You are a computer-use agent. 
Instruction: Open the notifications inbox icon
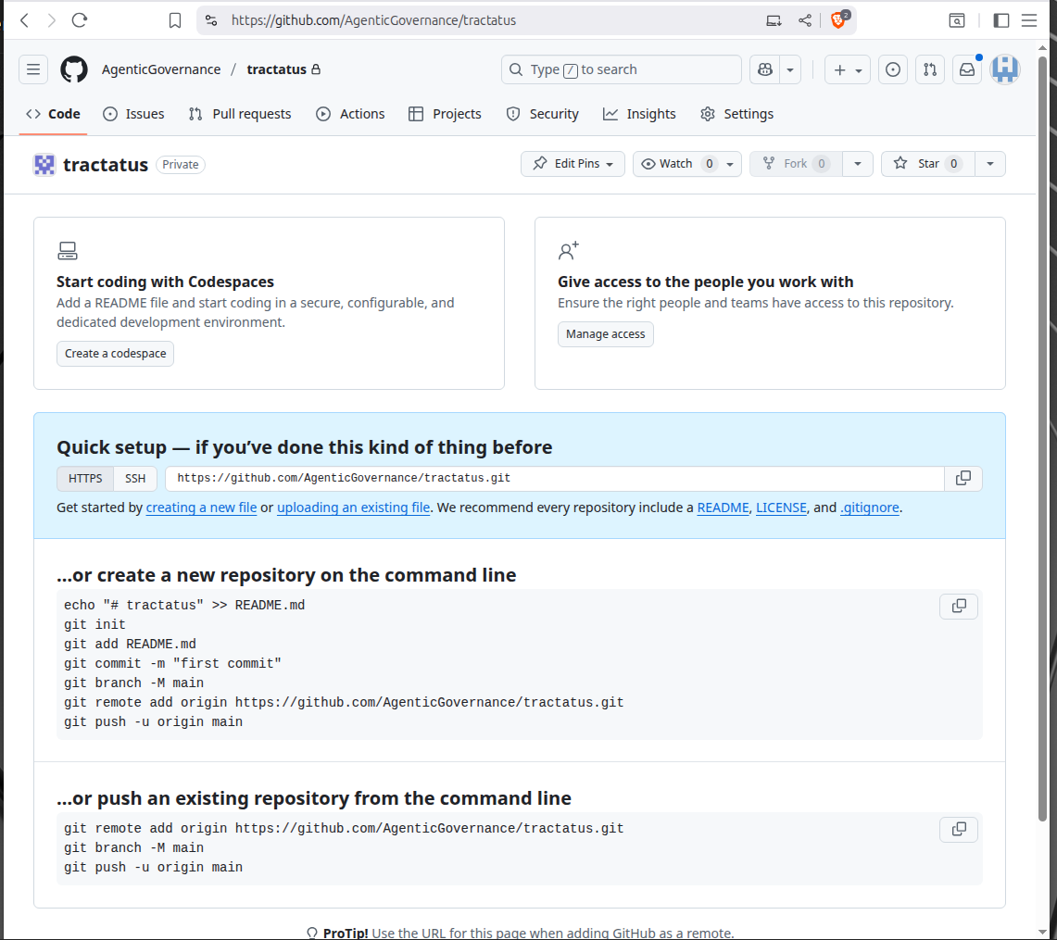click(966, 69)
